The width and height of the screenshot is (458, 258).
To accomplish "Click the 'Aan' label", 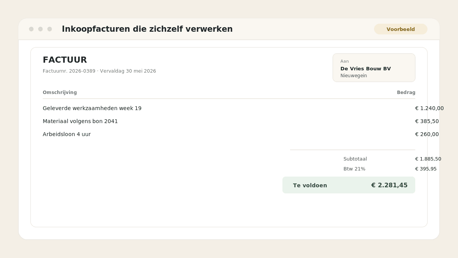I will (x=345, y=61).
